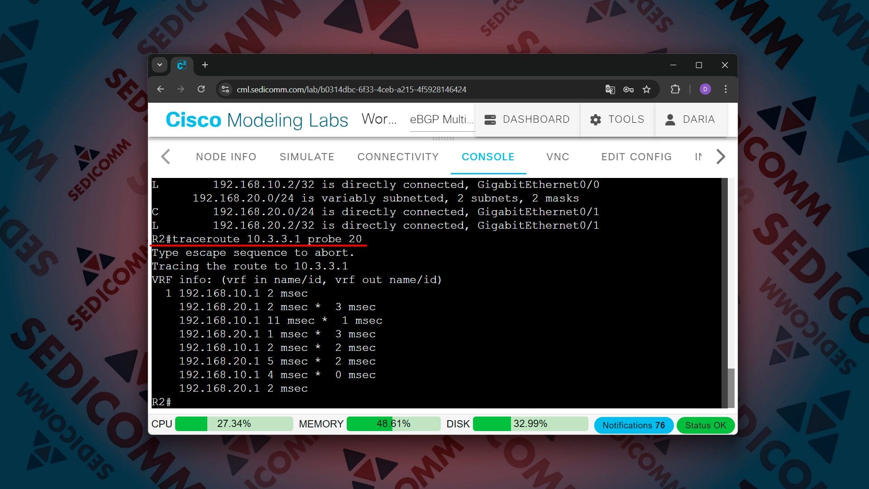Reload the page
This screenshot has height=489, width=869.
point(201,89)
